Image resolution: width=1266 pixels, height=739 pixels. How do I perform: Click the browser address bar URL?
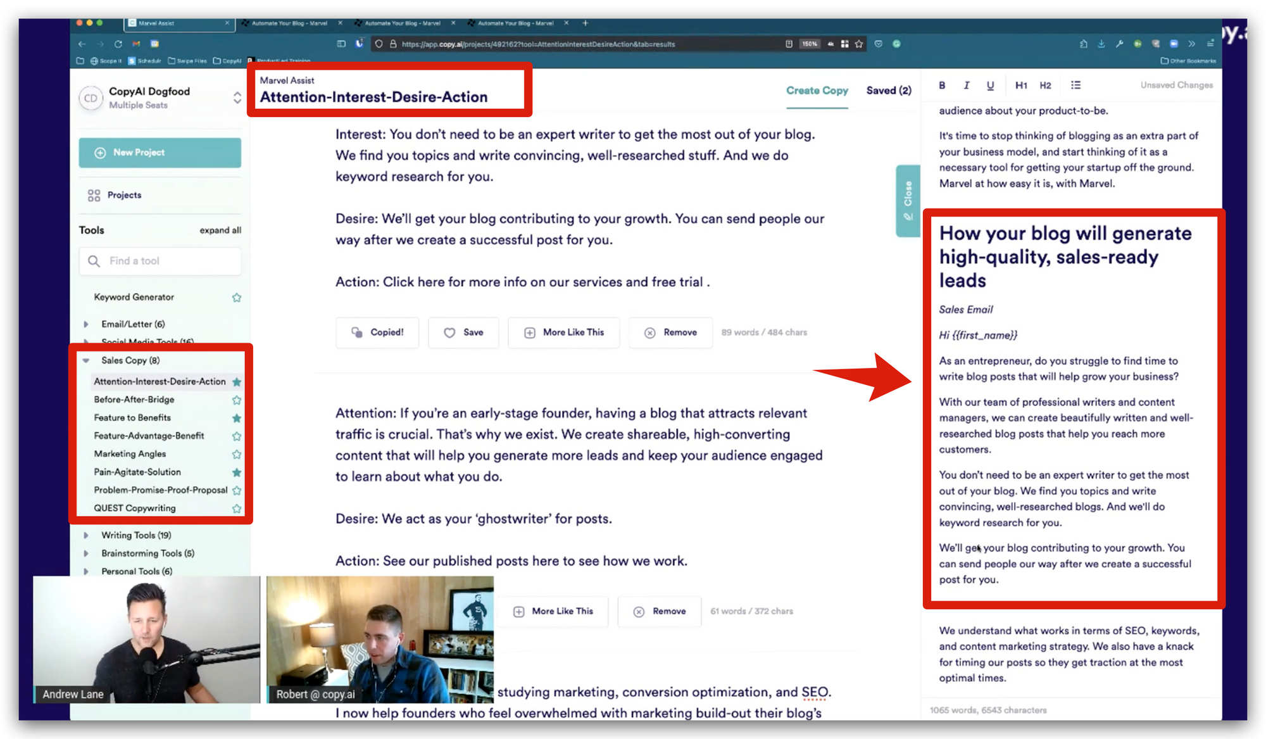538,44
